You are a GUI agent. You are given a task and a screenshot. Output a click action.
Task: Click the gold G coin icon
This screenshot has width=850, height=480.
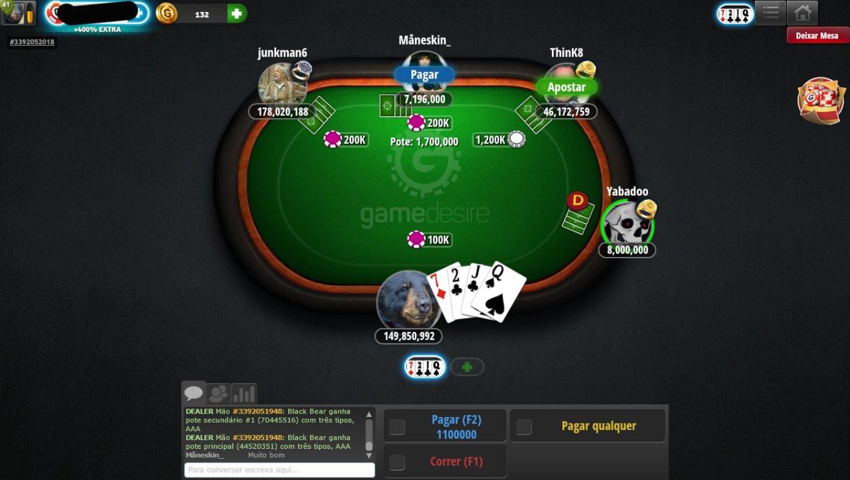point(167,13)
